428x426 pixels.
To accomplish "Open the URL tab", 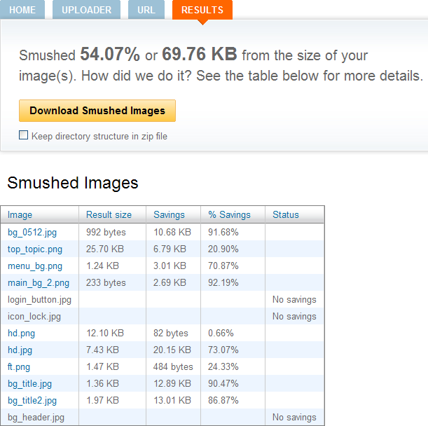I will 146,10.
